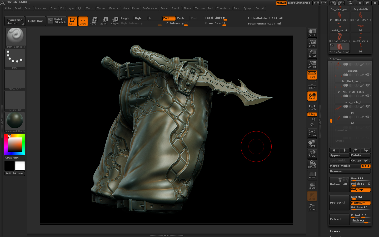Open the Material menu
Screen dimensions: 379x237
(113, 8)
